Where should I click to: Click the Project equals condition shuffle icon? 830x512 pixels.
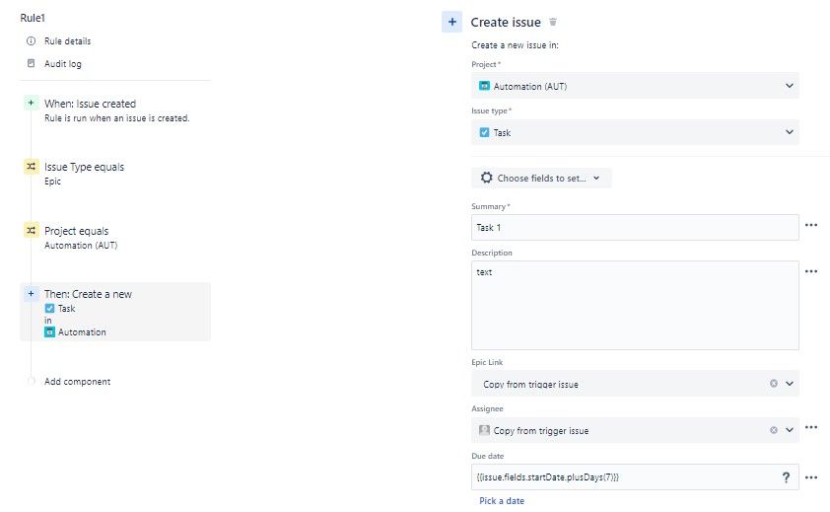tap(32, 230)
